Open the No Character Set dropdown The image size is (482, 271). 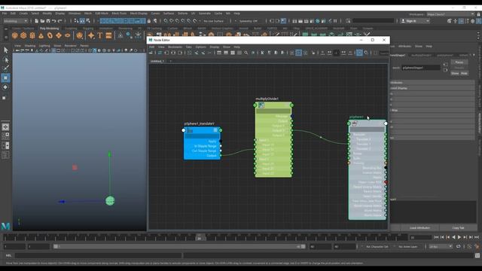(378, 246)
